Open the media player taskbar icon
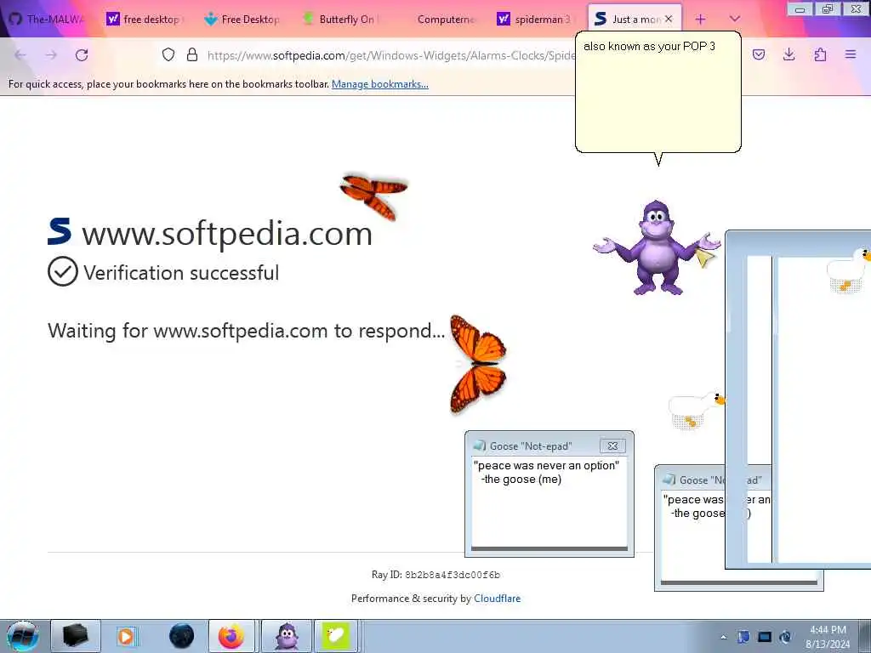The width and height of the screenshot is (871, 653). 126,636
